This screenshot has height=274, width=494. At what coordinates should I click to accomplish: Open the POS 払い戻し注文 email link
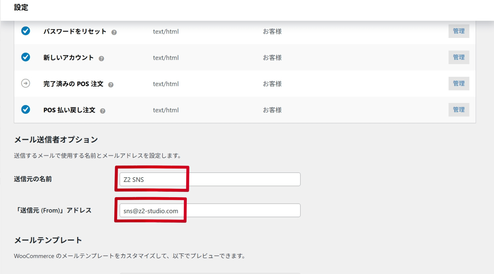[x=69, y=110]
